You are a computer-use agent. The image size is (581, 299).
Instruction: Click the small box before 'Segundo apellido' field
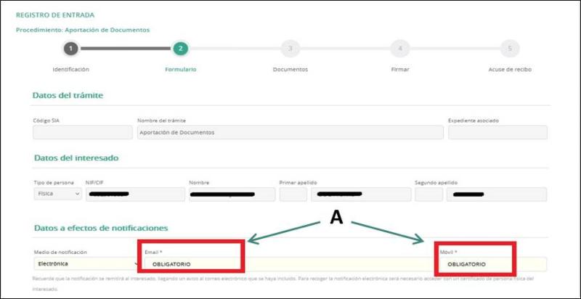(x=428, y=194)
